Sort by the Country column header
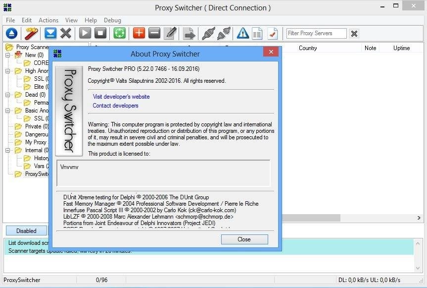This screenshot has height=288, width=427. tap(308, 48)
